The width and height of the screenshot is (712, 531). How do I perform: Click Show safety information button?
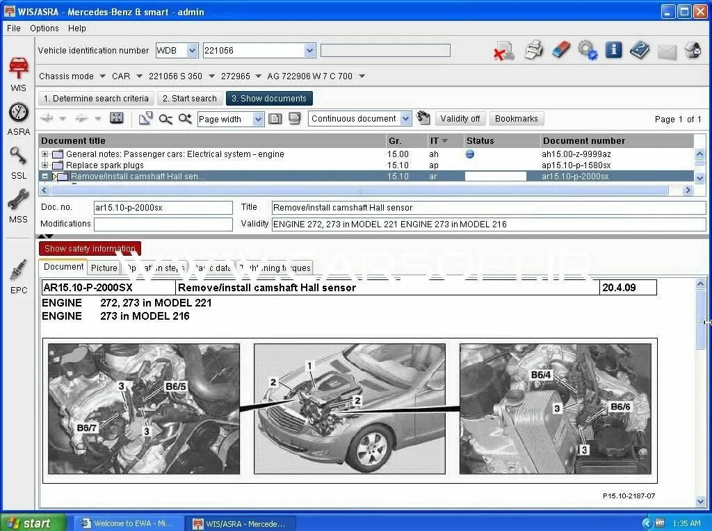tap(90, 249)
